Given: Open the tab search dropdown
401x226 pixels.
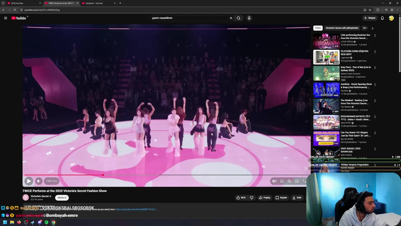Looking at the screenshot, I should click(3, 3).
